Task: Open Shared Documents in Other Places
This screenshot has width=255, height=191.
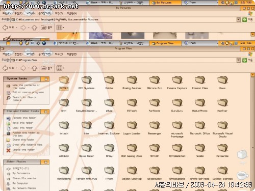Action: (24, 178)
